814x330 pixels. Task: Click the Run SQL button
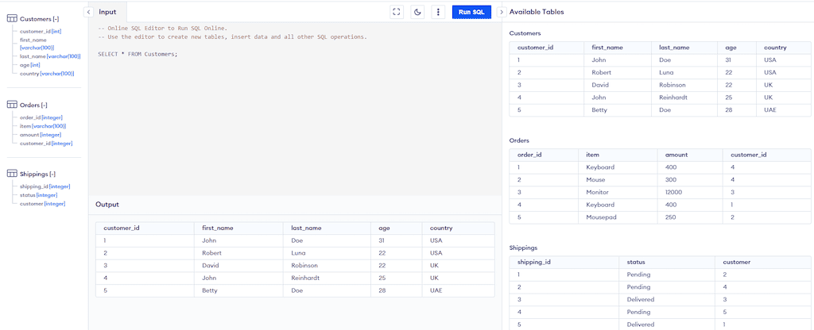point(471,12)
